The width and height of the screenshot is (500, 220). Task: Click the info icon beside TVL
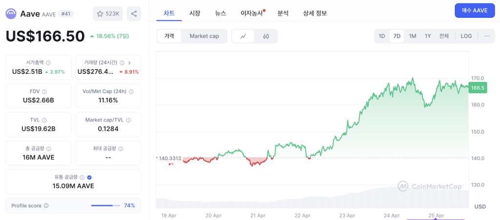click(45, 120)
